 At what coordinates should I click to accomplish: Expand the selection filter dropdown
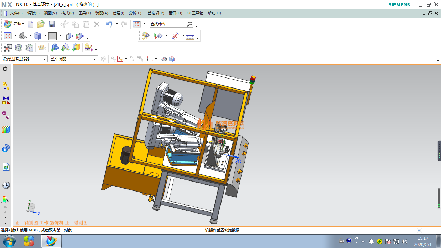coord(44,59)
